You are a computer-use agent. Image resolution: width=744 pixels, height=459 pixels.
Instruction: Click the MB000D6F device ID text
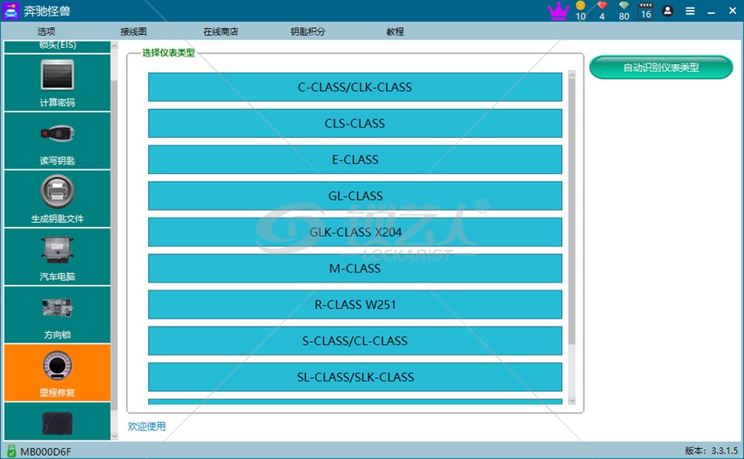(46, 451)
